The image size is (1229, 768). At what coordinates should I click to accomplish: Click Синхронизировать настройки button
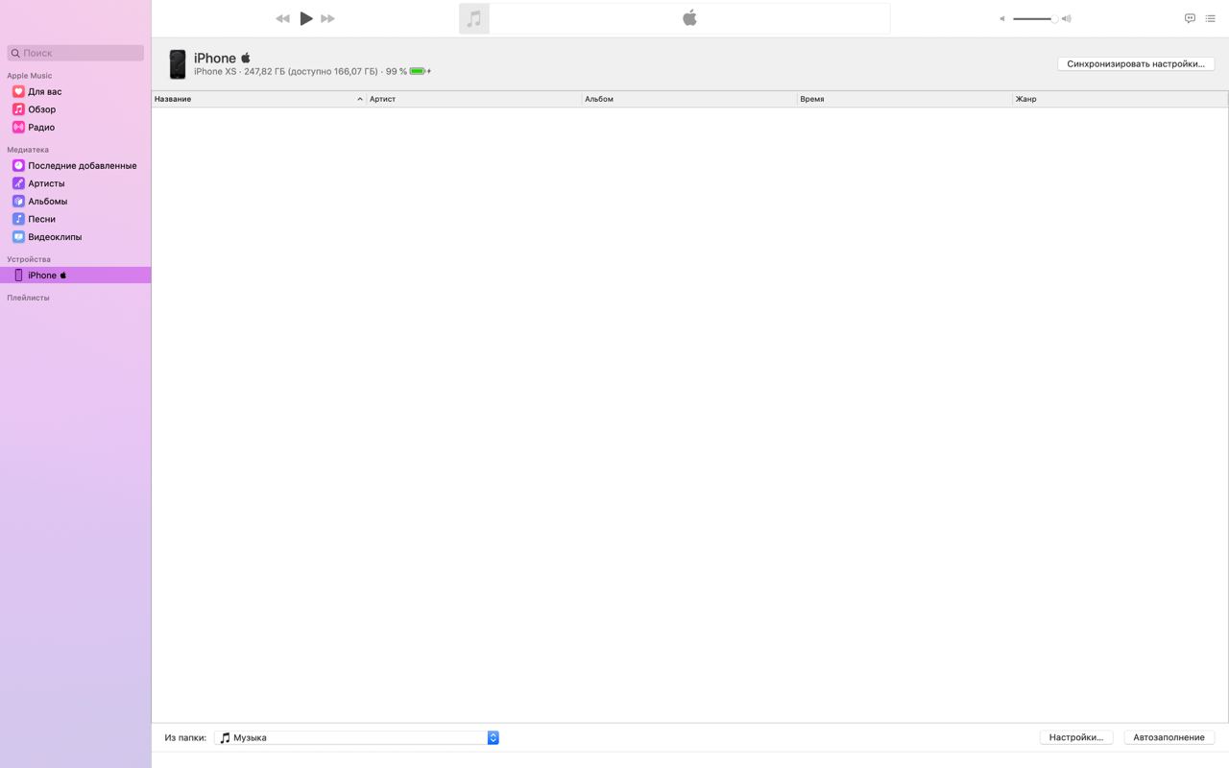tap(1136, 63)
